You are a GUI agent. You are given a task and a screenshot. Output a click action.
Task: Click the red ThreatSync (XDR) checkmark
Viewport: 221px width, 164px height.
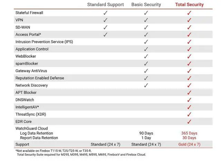click(x=189, y=114)
